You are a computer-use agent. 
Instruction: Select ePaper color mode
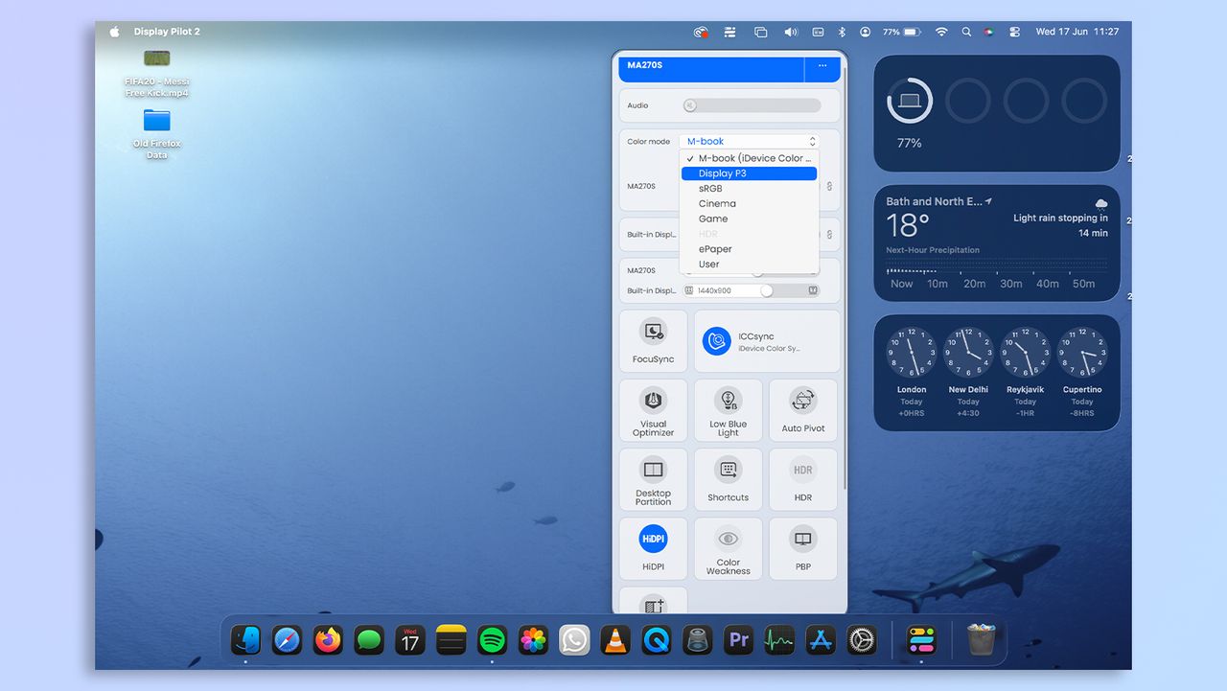tap(749, 249)
